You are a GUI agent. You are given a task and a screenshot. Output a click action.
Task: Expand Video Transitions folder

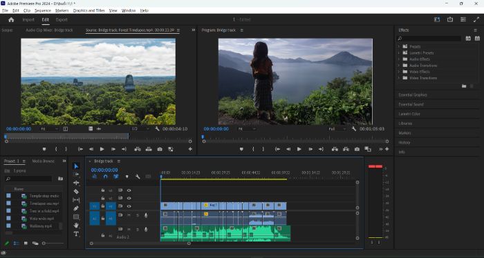click(398, 78)
